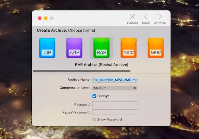Go Back using the left chevron
199x139 pixels.
tap(146, 17)
